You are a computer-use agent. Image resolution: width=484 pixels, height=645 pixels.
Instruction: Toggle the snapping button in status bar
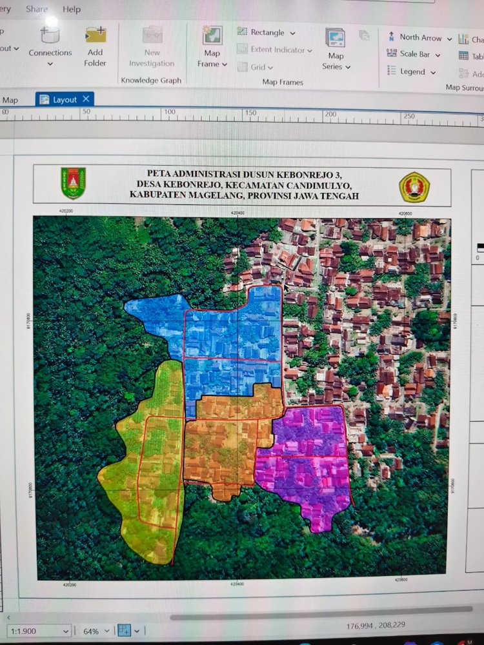pyautogui.click(x=125, y=630)
